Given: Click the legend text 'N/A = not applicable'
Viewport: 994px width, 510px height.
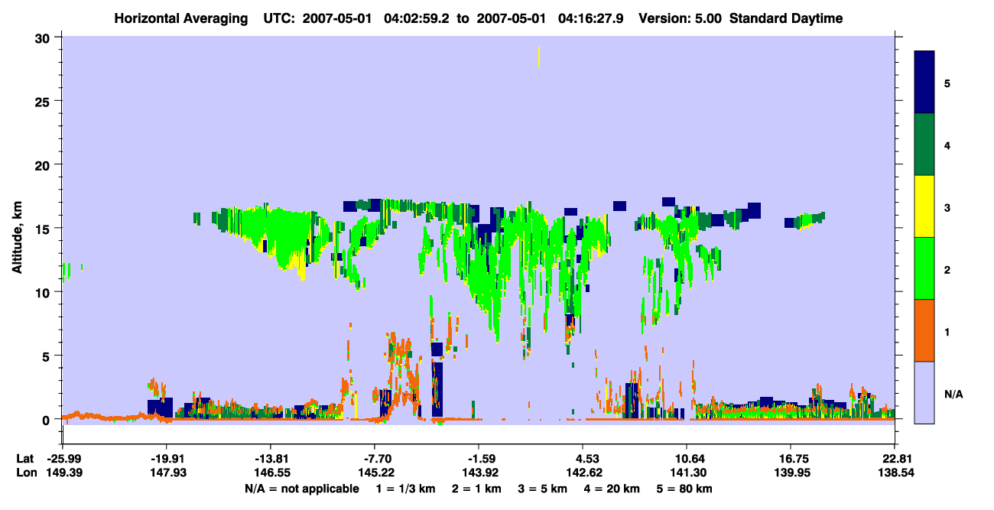Looking at the screenshot, I should (301, 489).
